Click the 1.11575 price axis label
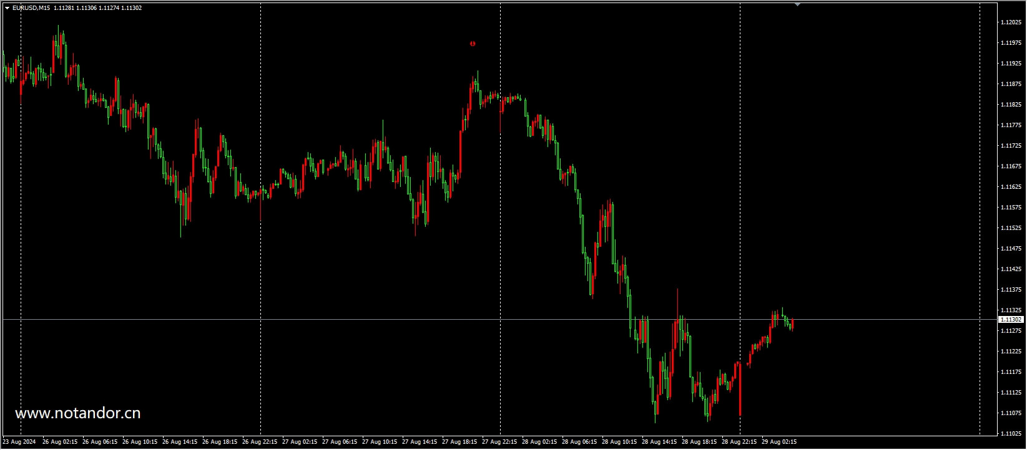This screenshot has height=450, width=1027. pyautogui.click(x=1011, y=208)
